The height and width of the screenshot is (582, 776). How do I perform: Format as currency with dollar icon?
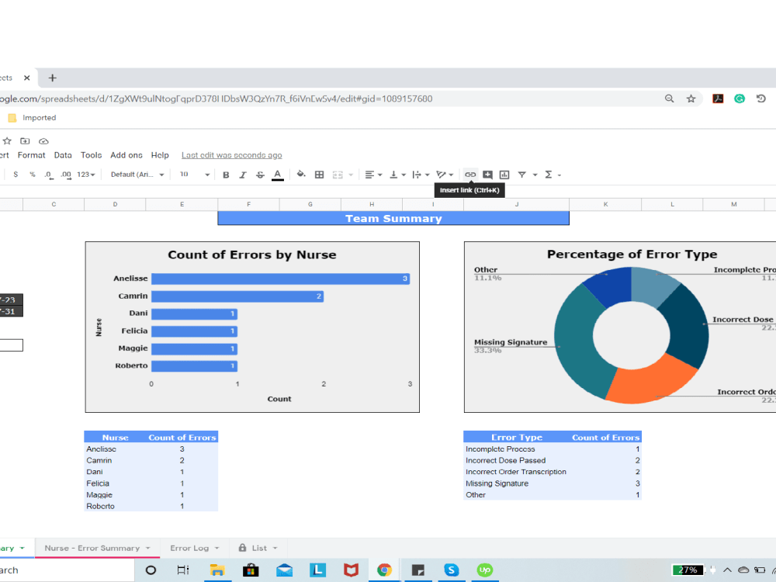click(16, 175)
